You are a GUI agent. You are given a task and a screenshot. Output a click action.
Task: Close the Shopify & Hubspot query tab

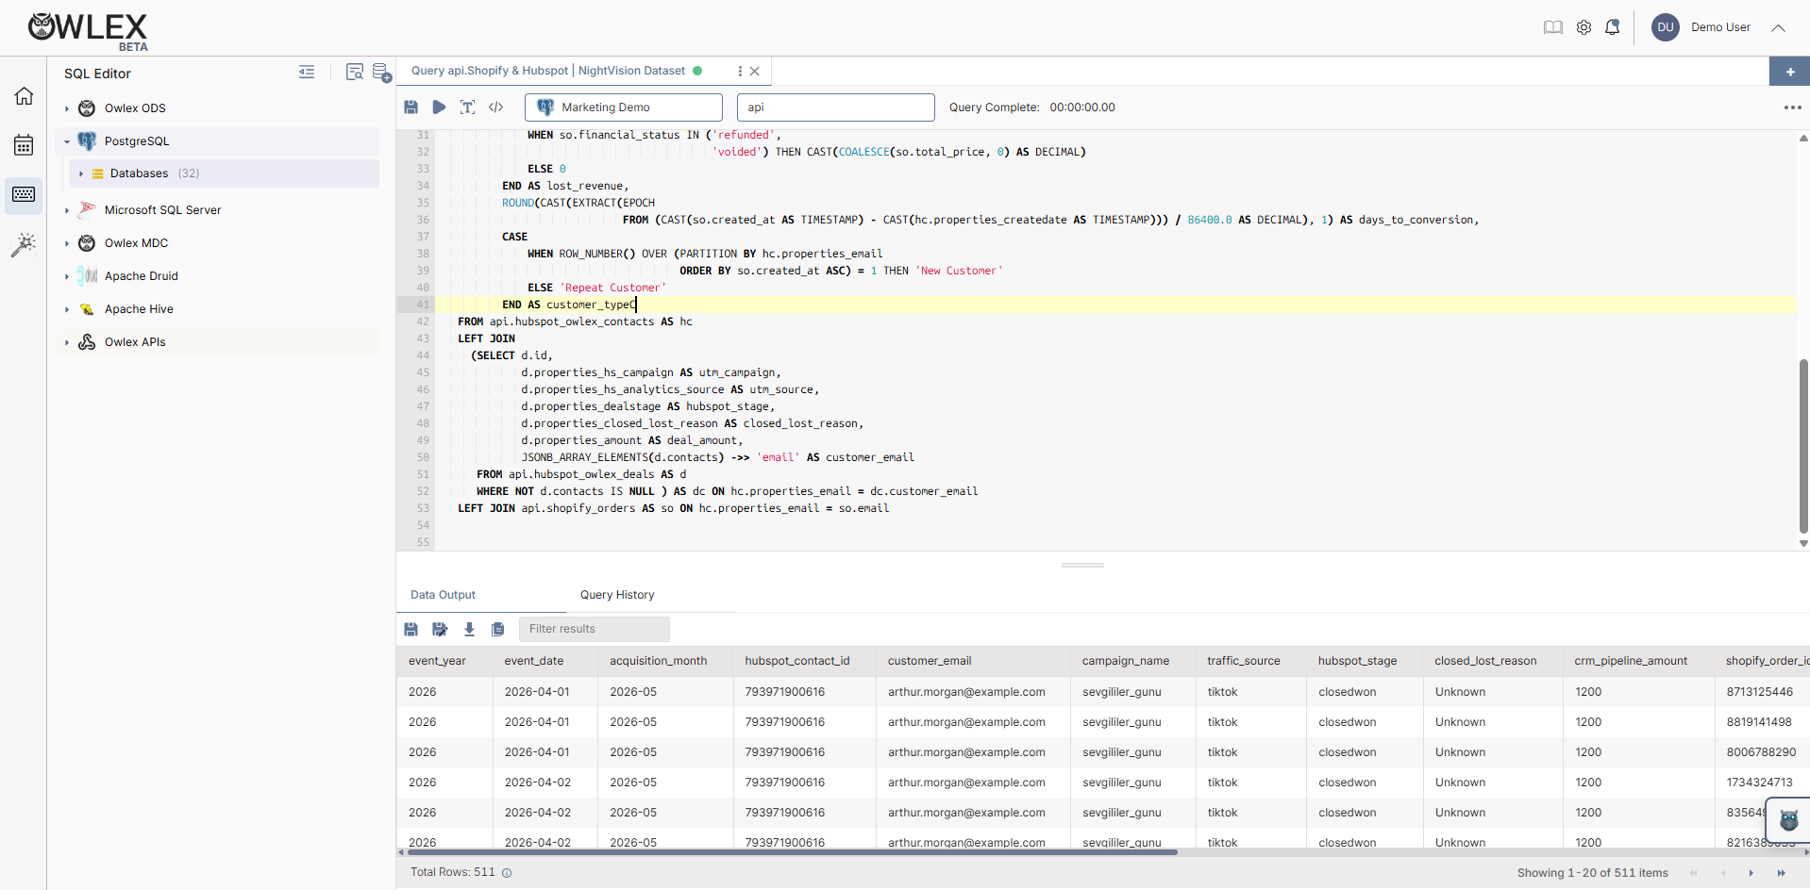[x=755, y=71]
